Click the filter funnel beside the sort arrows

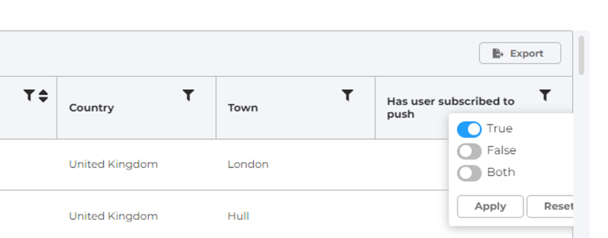pyautogui.click(x=29, y=95)
